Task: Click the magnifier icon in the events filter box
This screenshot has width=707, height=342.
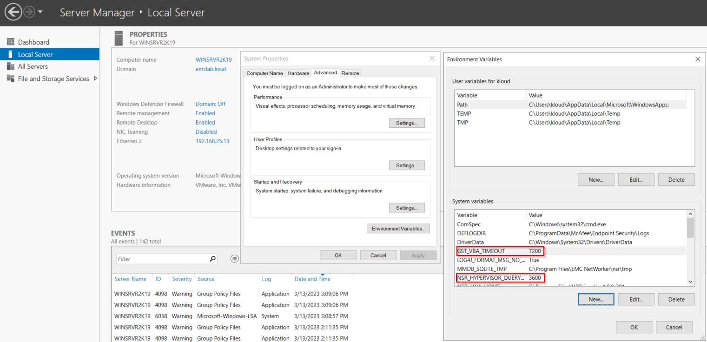Action: coord(212,258)
